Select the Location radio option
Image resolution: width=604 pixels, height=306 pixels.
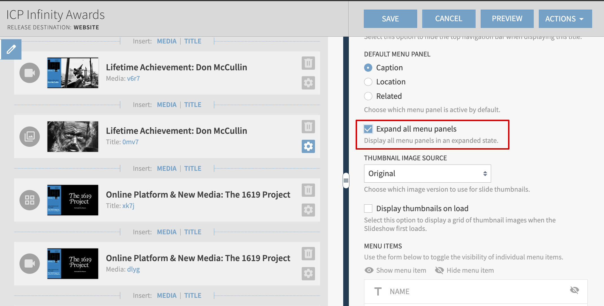click(x=368, y=82)
